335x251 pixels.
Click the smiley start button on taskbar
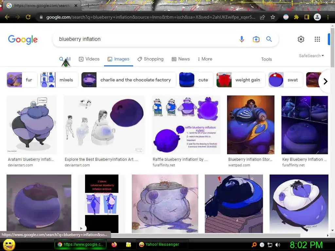[x=9, y=244]
